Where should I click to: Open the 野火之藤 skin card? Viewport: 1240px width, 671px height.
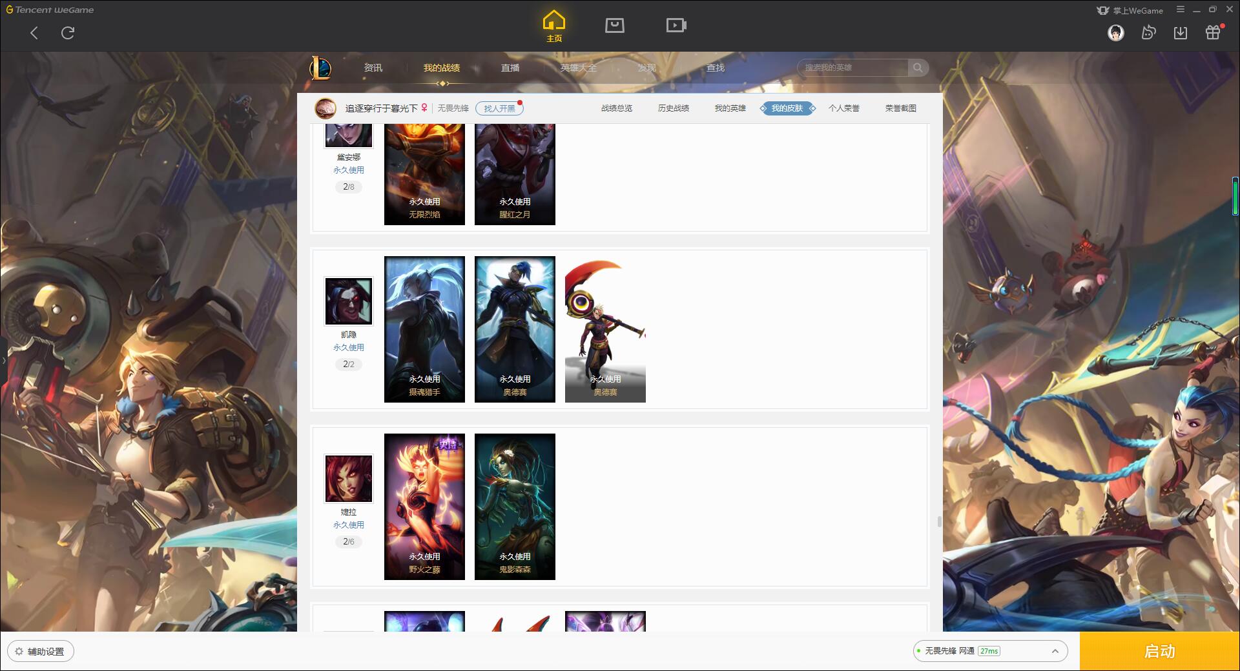424,506
